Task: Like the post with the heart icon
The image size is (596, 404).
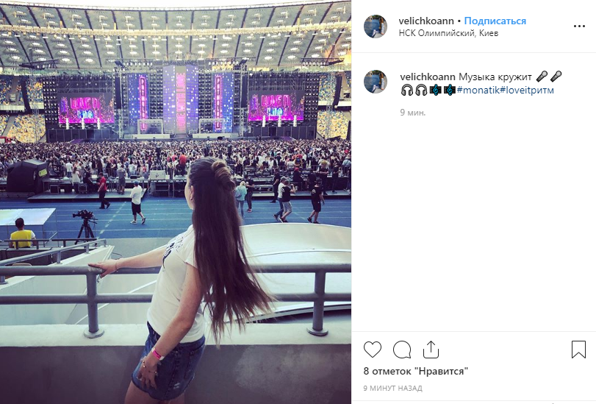Action: click(372, 349)
